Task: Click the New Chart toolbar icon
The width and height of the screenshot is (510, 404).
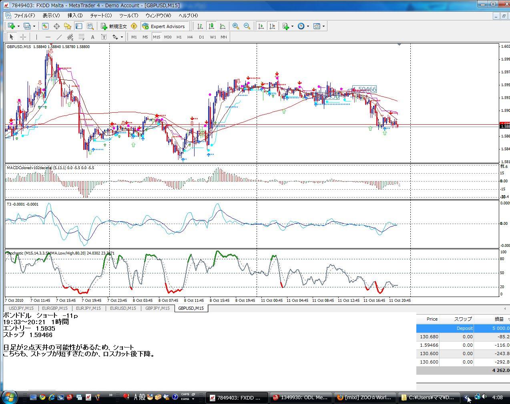Action: coord(11,26)
